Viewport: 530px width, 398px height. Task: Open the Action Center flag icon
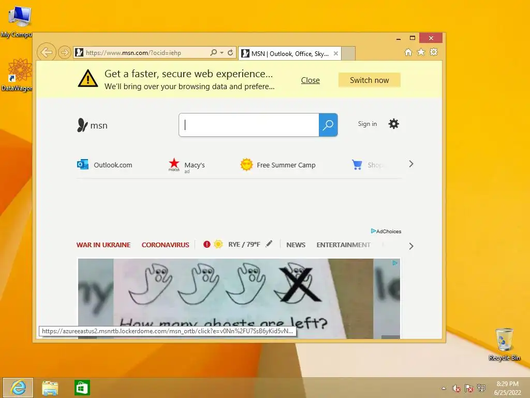(469, 388)
